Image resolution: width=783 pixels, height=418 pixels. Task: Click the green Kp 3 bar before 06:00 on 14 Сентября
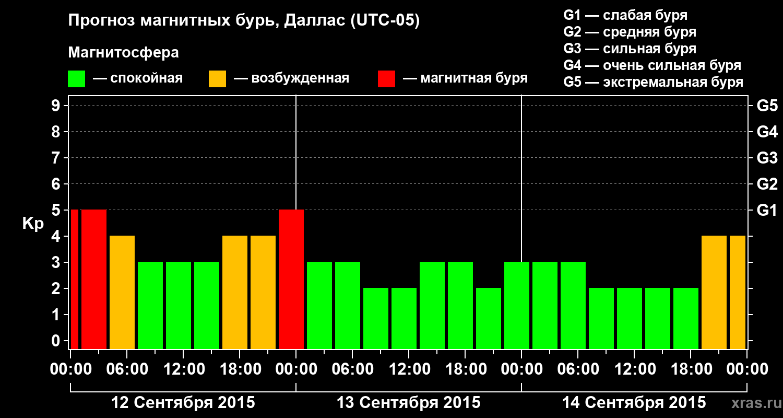(x=573, y=305)
